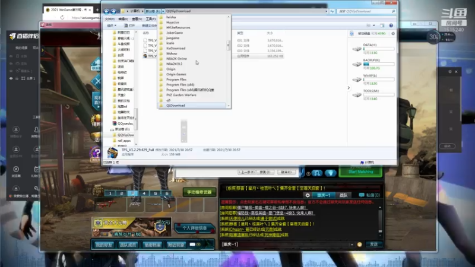
Task: Click the diamond icon near Start Matching
Action: coord(331,173)
